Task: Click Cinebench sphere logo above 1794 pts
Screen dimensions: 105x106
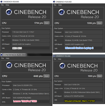Action: [9, 12]
